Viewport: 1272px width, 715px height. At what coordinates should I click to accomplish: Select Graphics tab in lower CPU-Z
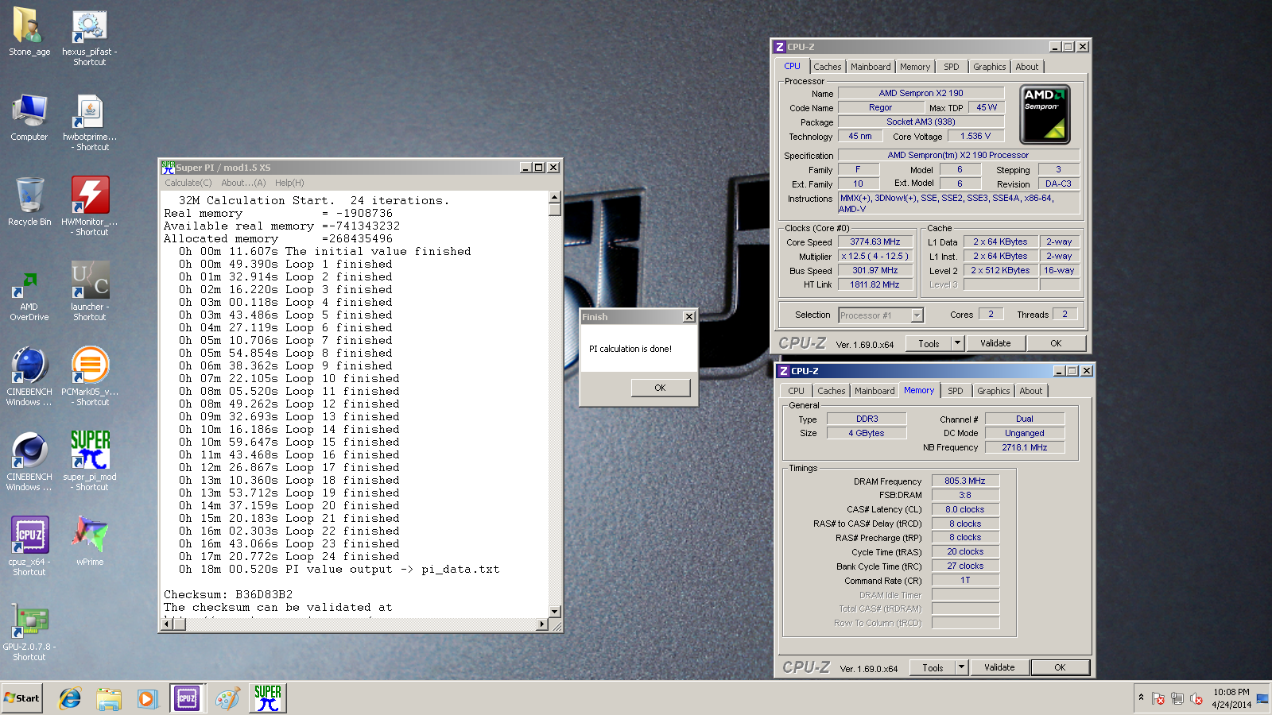coord(994,391)
